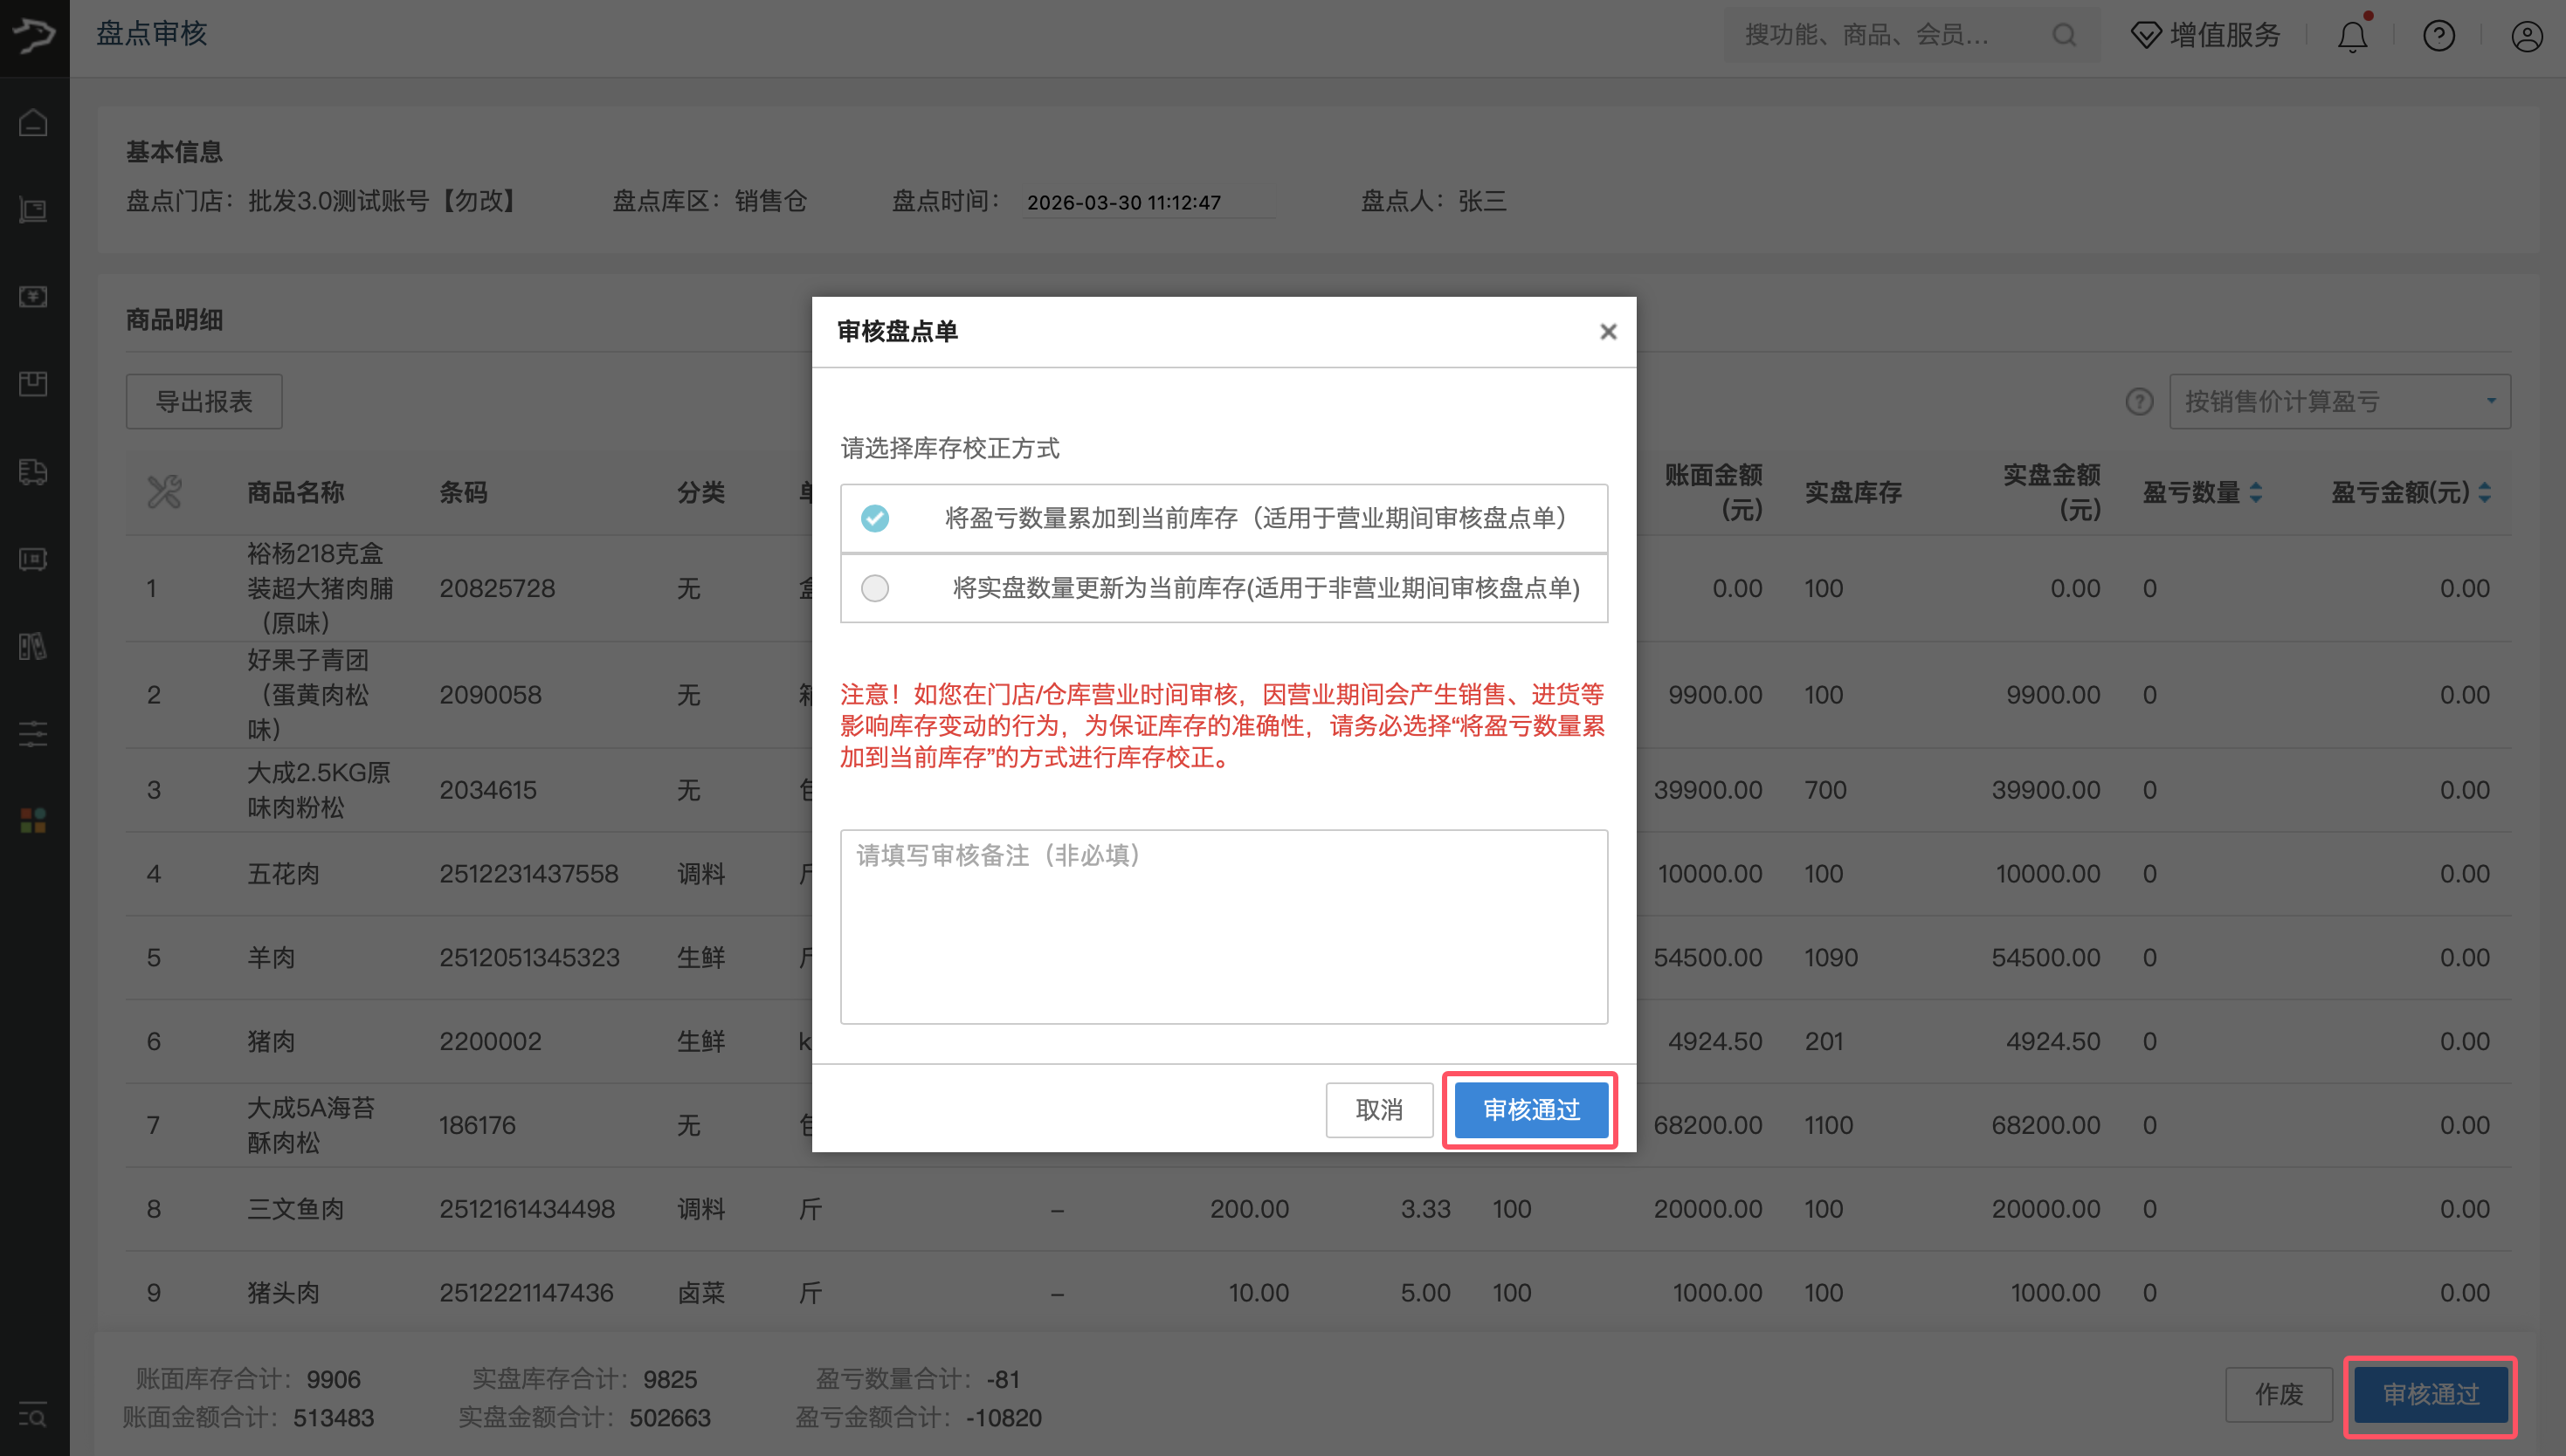Click 审核通过 button in the dialog
The height and width of the screenshot is (1456, 2566).
[x=1530, y=1110]
